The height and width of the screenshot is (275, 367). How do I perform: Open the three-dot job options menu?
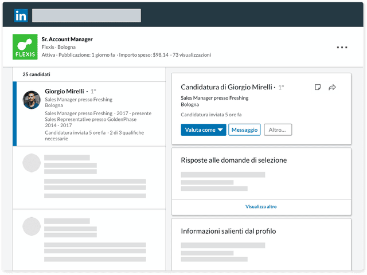[x=342, y=47]
